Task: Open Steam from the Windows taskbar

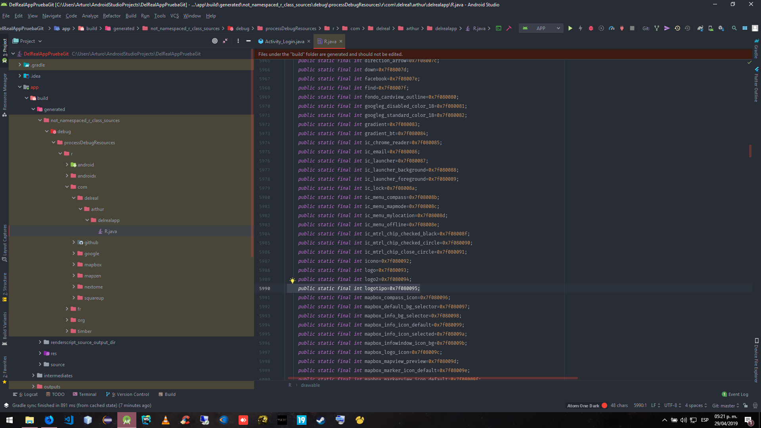Action: click(321, 420)
